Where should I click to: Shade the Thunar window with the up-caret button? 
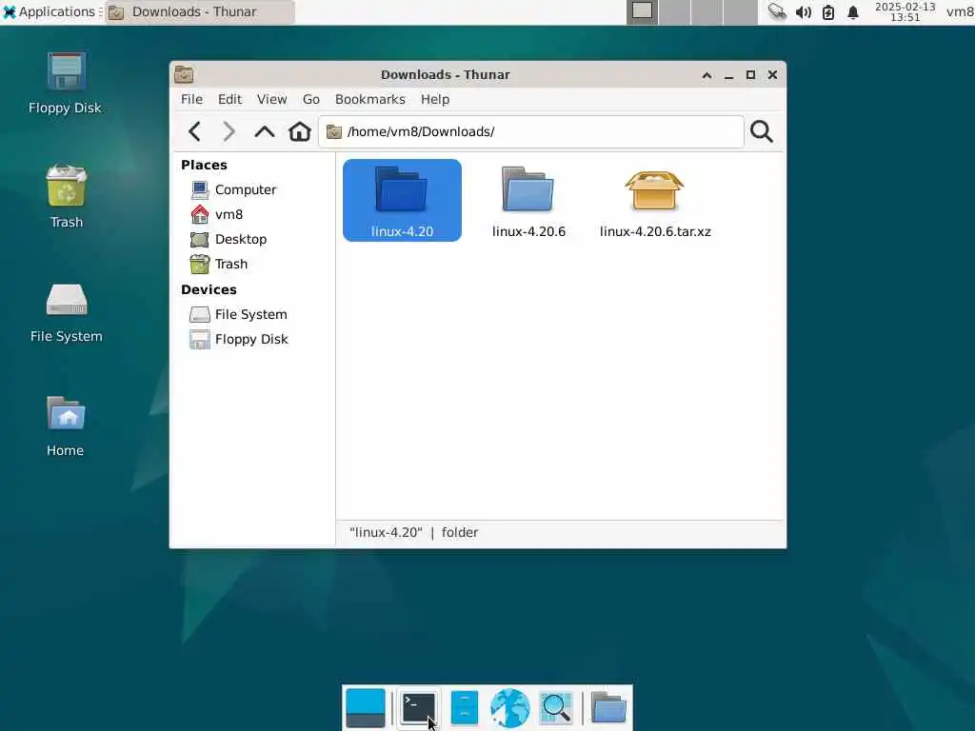pos(707,75)
